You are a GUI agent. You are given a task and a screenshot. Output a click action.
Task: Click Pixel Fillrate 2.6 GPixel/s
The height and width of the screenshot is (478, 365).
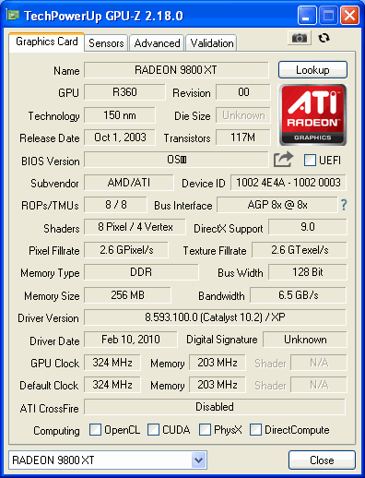[x=126, y=250]
